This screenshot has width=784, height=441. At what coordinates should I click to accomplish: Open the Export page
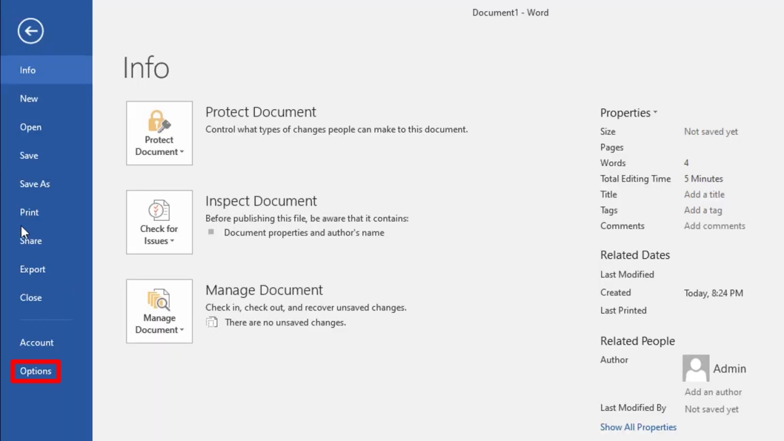[33, 269]
